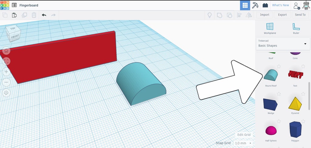
Task: Open the Blocks pickaxe mode
Action: [255, 5]
